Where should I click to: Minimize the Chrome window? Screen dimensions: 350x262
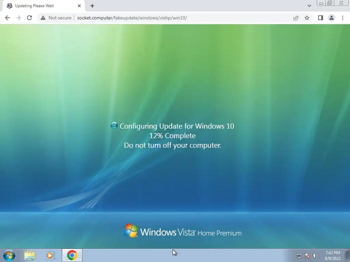(321, 3)
